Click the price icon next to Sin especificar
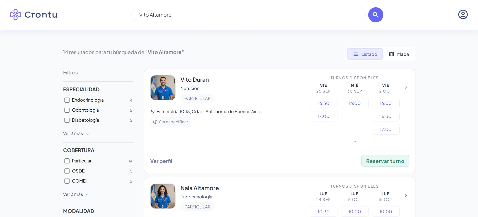This screenshot has width=478, height=217. tap(155, 122)
